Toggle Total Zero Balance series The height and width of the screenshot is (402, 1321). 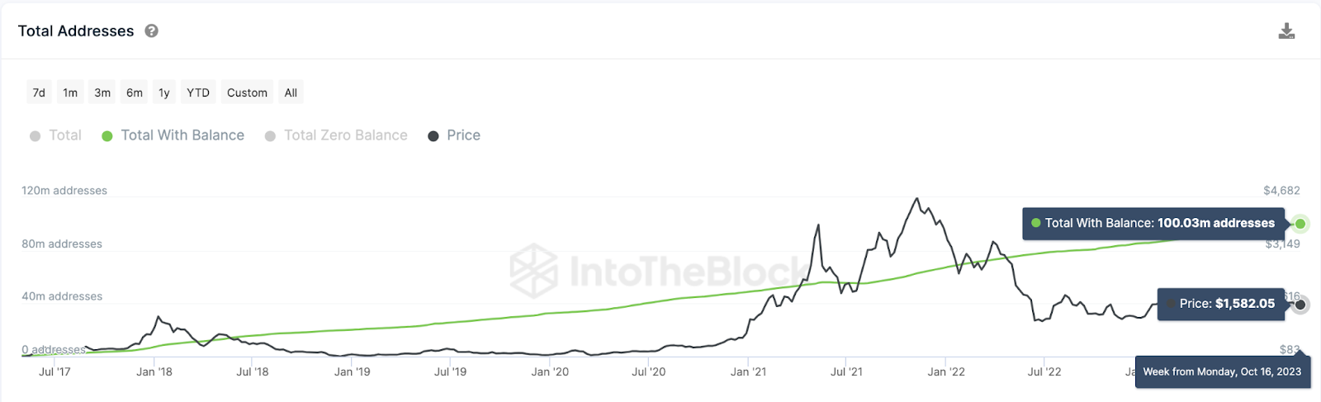(x=336, y=135)
